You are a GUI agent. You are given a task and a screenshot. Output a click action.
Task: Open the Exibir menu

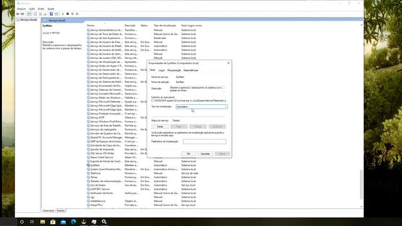point(41,9)
